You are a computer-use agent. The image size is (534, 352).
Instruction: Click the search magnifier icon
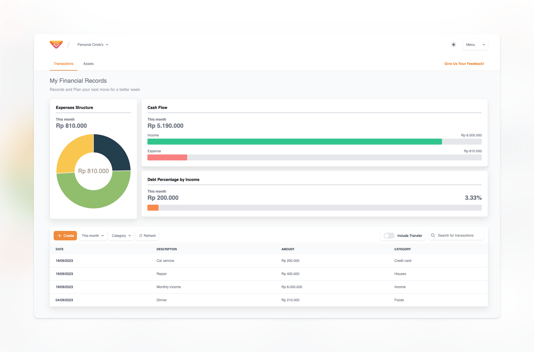click(433, 235)
